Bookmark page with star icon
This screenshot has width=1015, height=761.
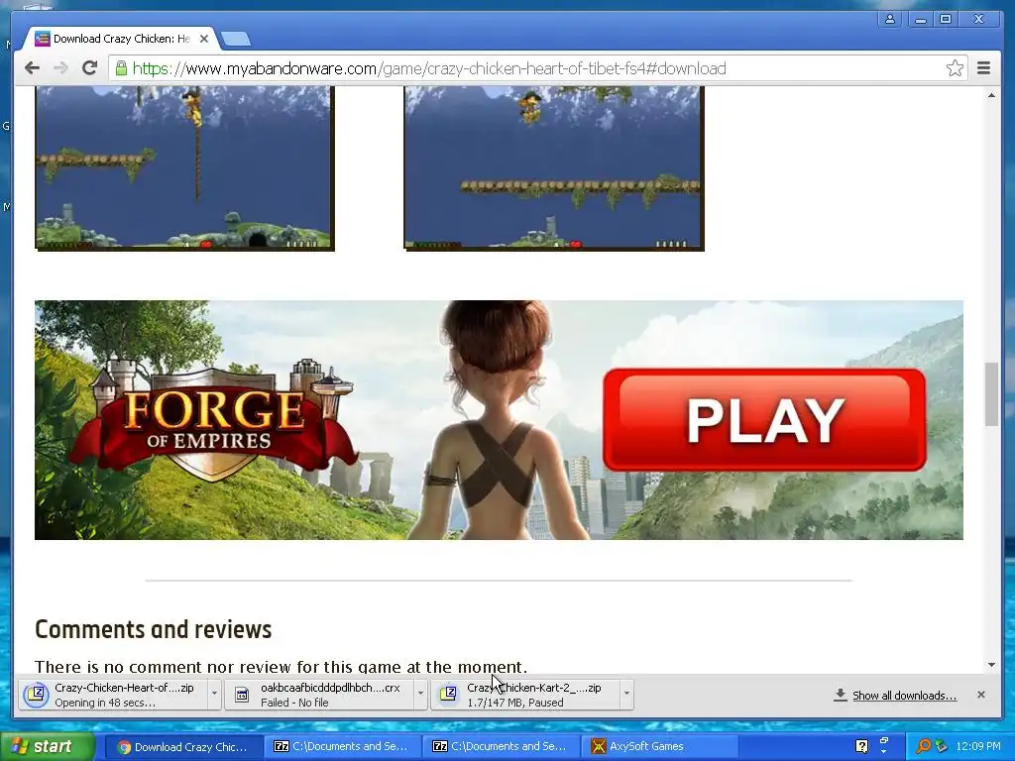(x=955, y=68)
